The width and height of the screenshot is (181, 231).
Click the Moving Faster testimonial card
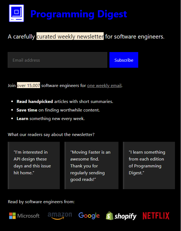point(91,165)
